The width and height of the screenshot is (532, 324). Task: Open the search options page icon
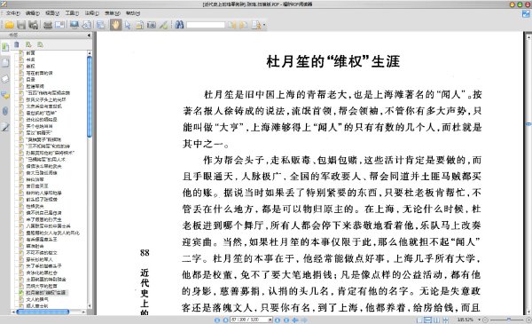pyautogui.click(x=256, y=25)
